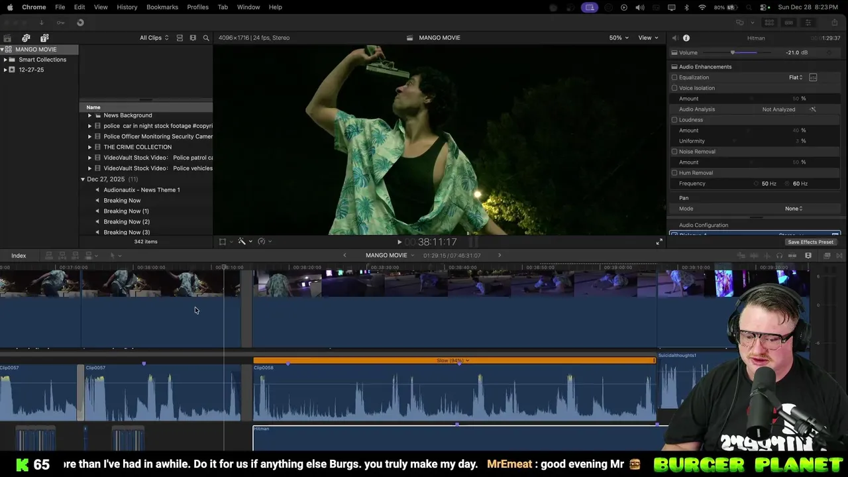
Task: Select the Audionautix - News Theme 1 clip
Action: click(141, 190)
